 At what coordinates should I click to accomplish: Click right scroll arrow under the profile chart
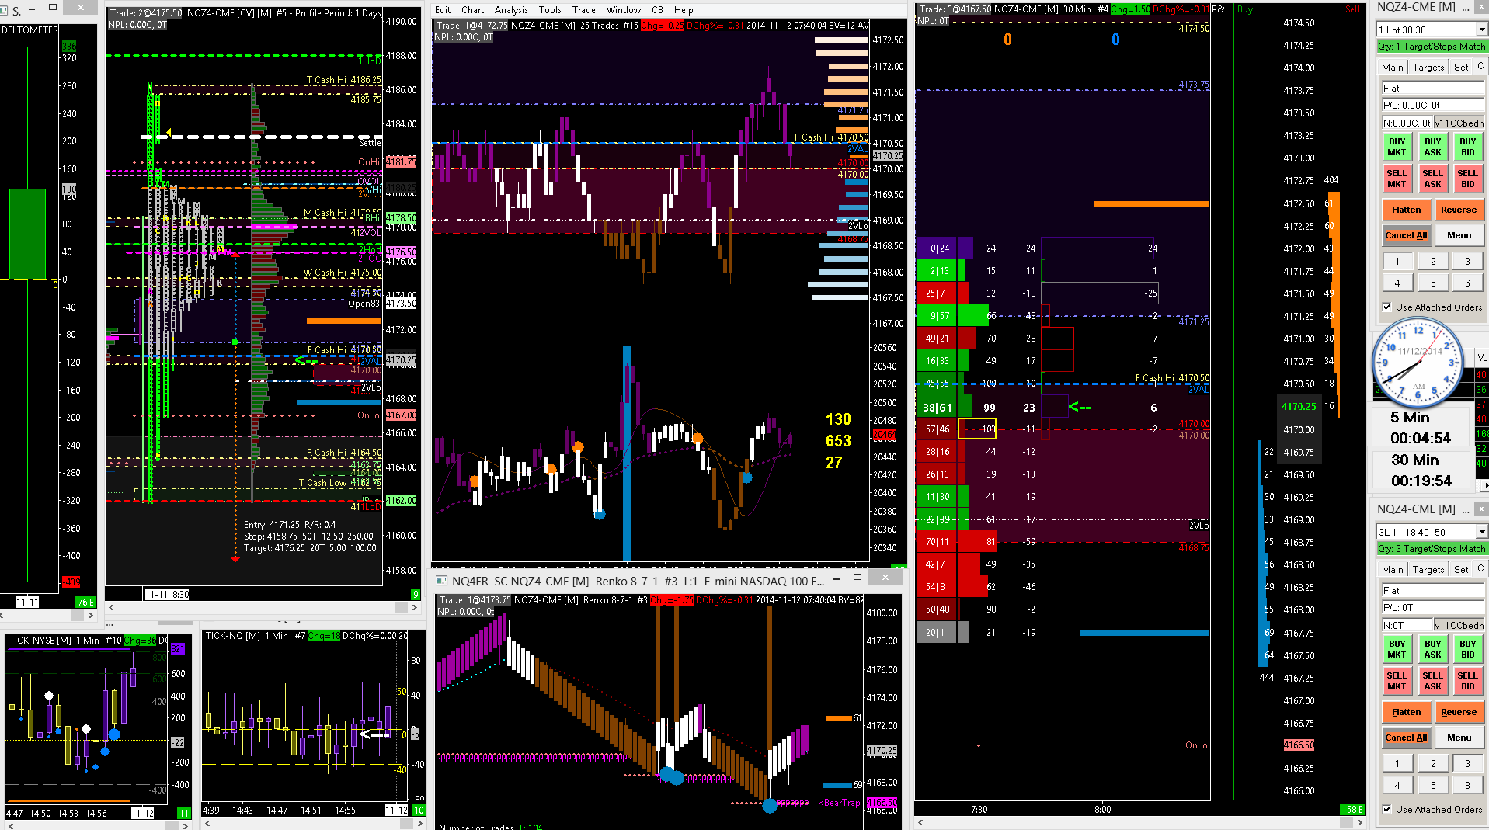pyautogui.click(x=414, y=608)
